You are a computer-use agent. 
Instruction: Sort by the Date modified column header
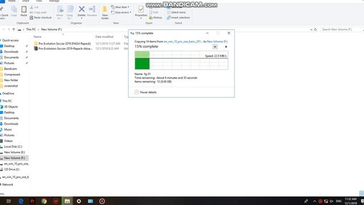point(104,36)
